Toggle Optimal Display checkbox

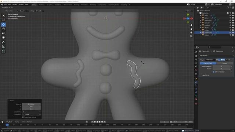click(x=213, y=72)
